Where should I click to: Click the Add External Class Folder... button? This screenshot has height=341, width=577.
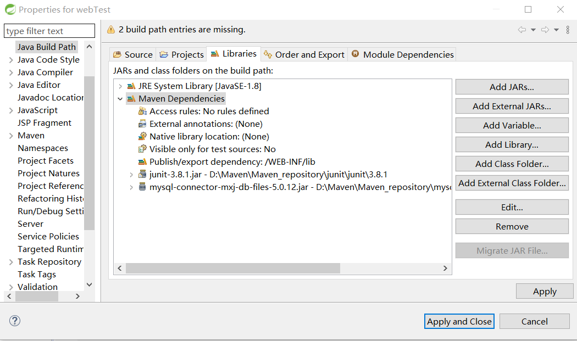point(512,183)
